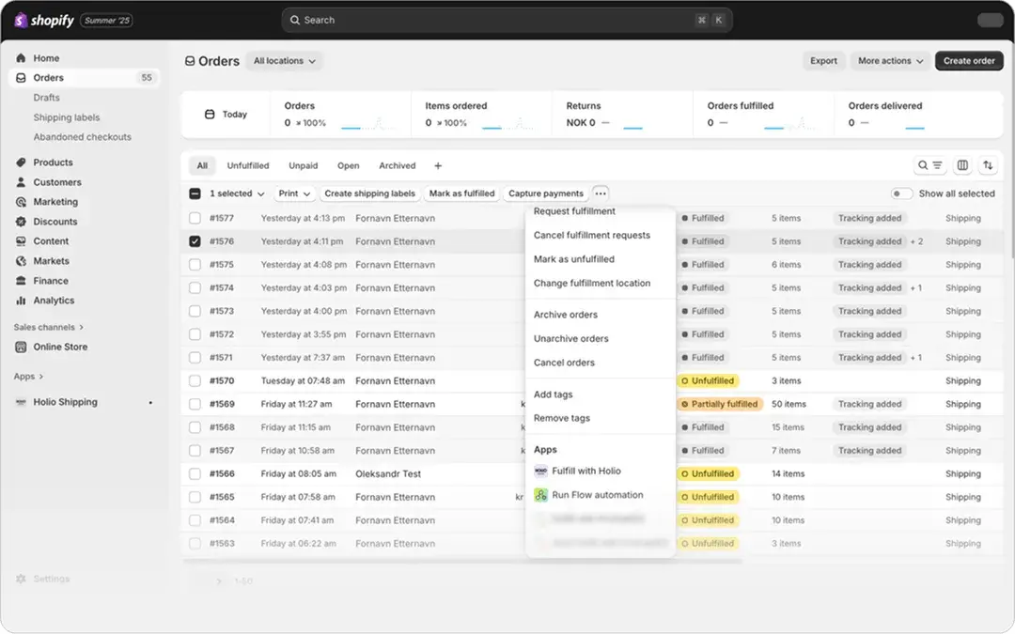
Task: Expand the Print dropdown menu
Action: click(x=294, y=193)
